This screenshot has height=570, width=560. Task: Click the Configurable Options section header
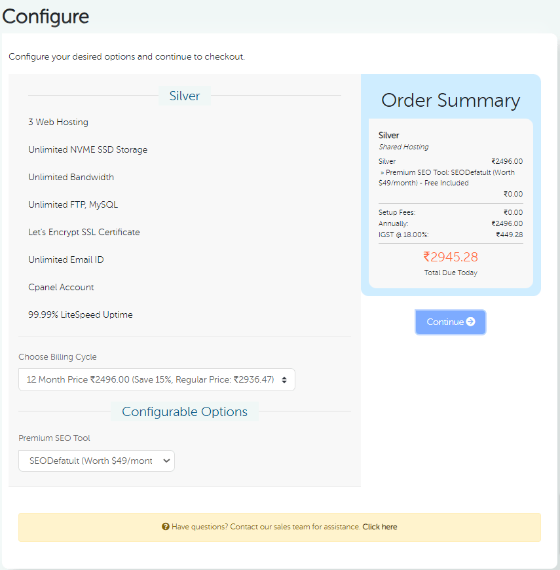[185, 411]
